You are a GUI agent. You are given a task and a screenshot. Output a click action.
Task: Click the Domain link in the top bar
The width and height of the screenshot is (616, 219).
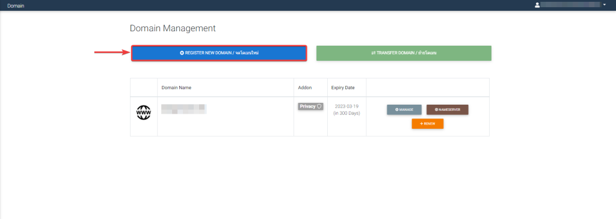[x=16, y=6]
